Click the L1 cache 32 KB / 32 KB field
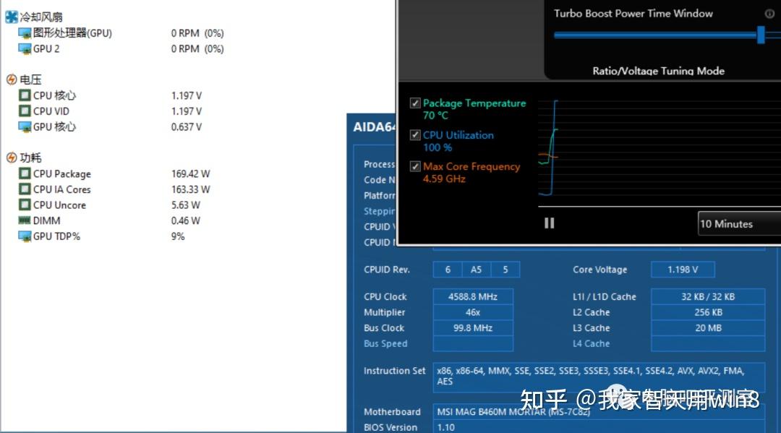The height and width of the screenshot is (433, 781). [x=708, y=296]
